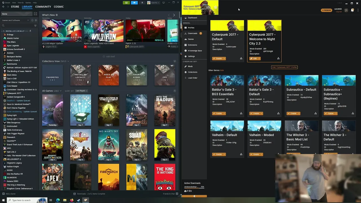Go back with Steam back arrow

(x=3, y=7)
